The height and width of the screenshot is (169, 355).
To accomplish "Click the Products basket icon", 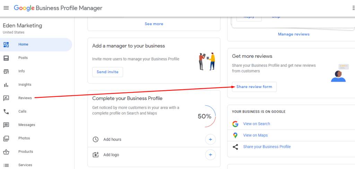I will pyautogui.click(x=6, y=152).
